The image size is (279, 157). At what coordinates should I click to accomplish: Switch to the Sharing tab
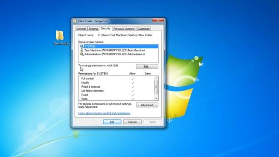pos(93,29)
